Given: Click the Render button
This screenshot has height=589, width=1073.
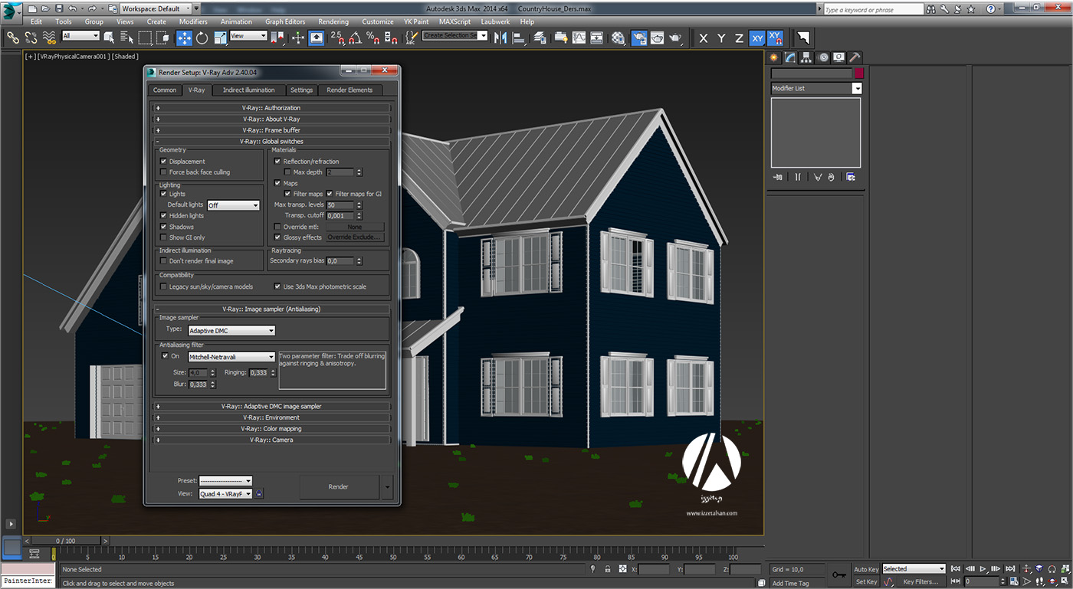Looking at the screenshot, I should coord(340,486).
